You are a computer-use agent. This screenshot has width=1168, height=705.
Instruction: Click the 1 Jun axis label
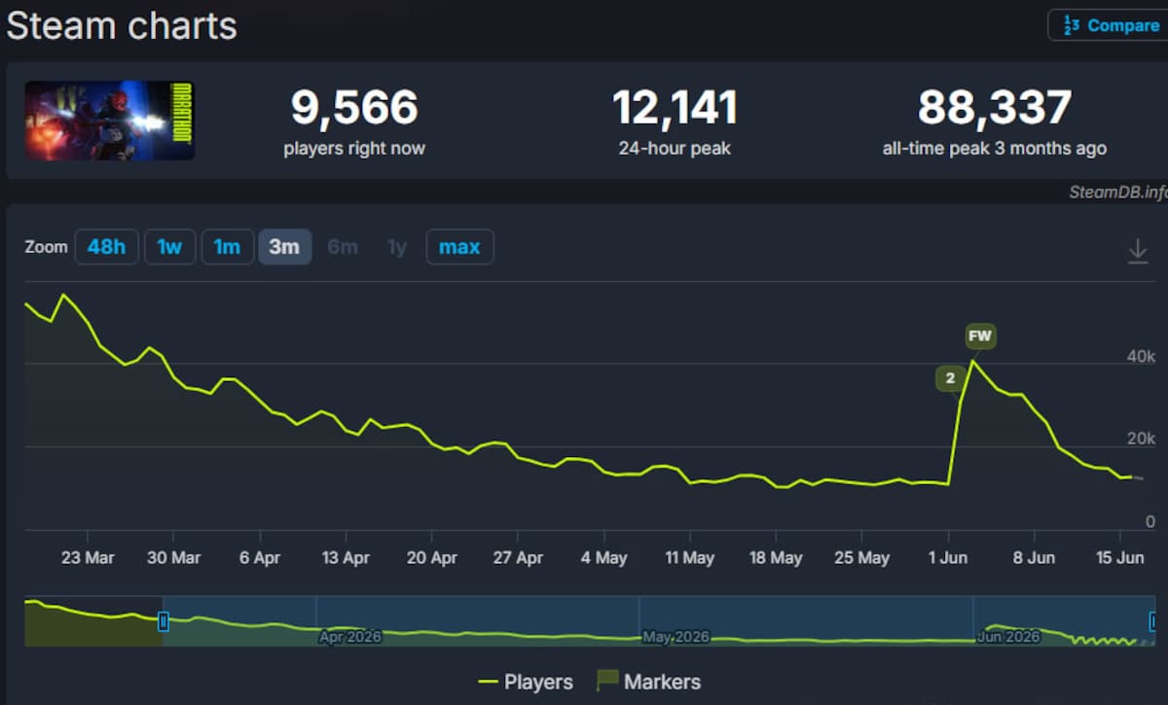tap(948, 558)
